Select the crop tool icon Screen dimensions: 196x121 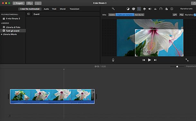tap(139, 9)
